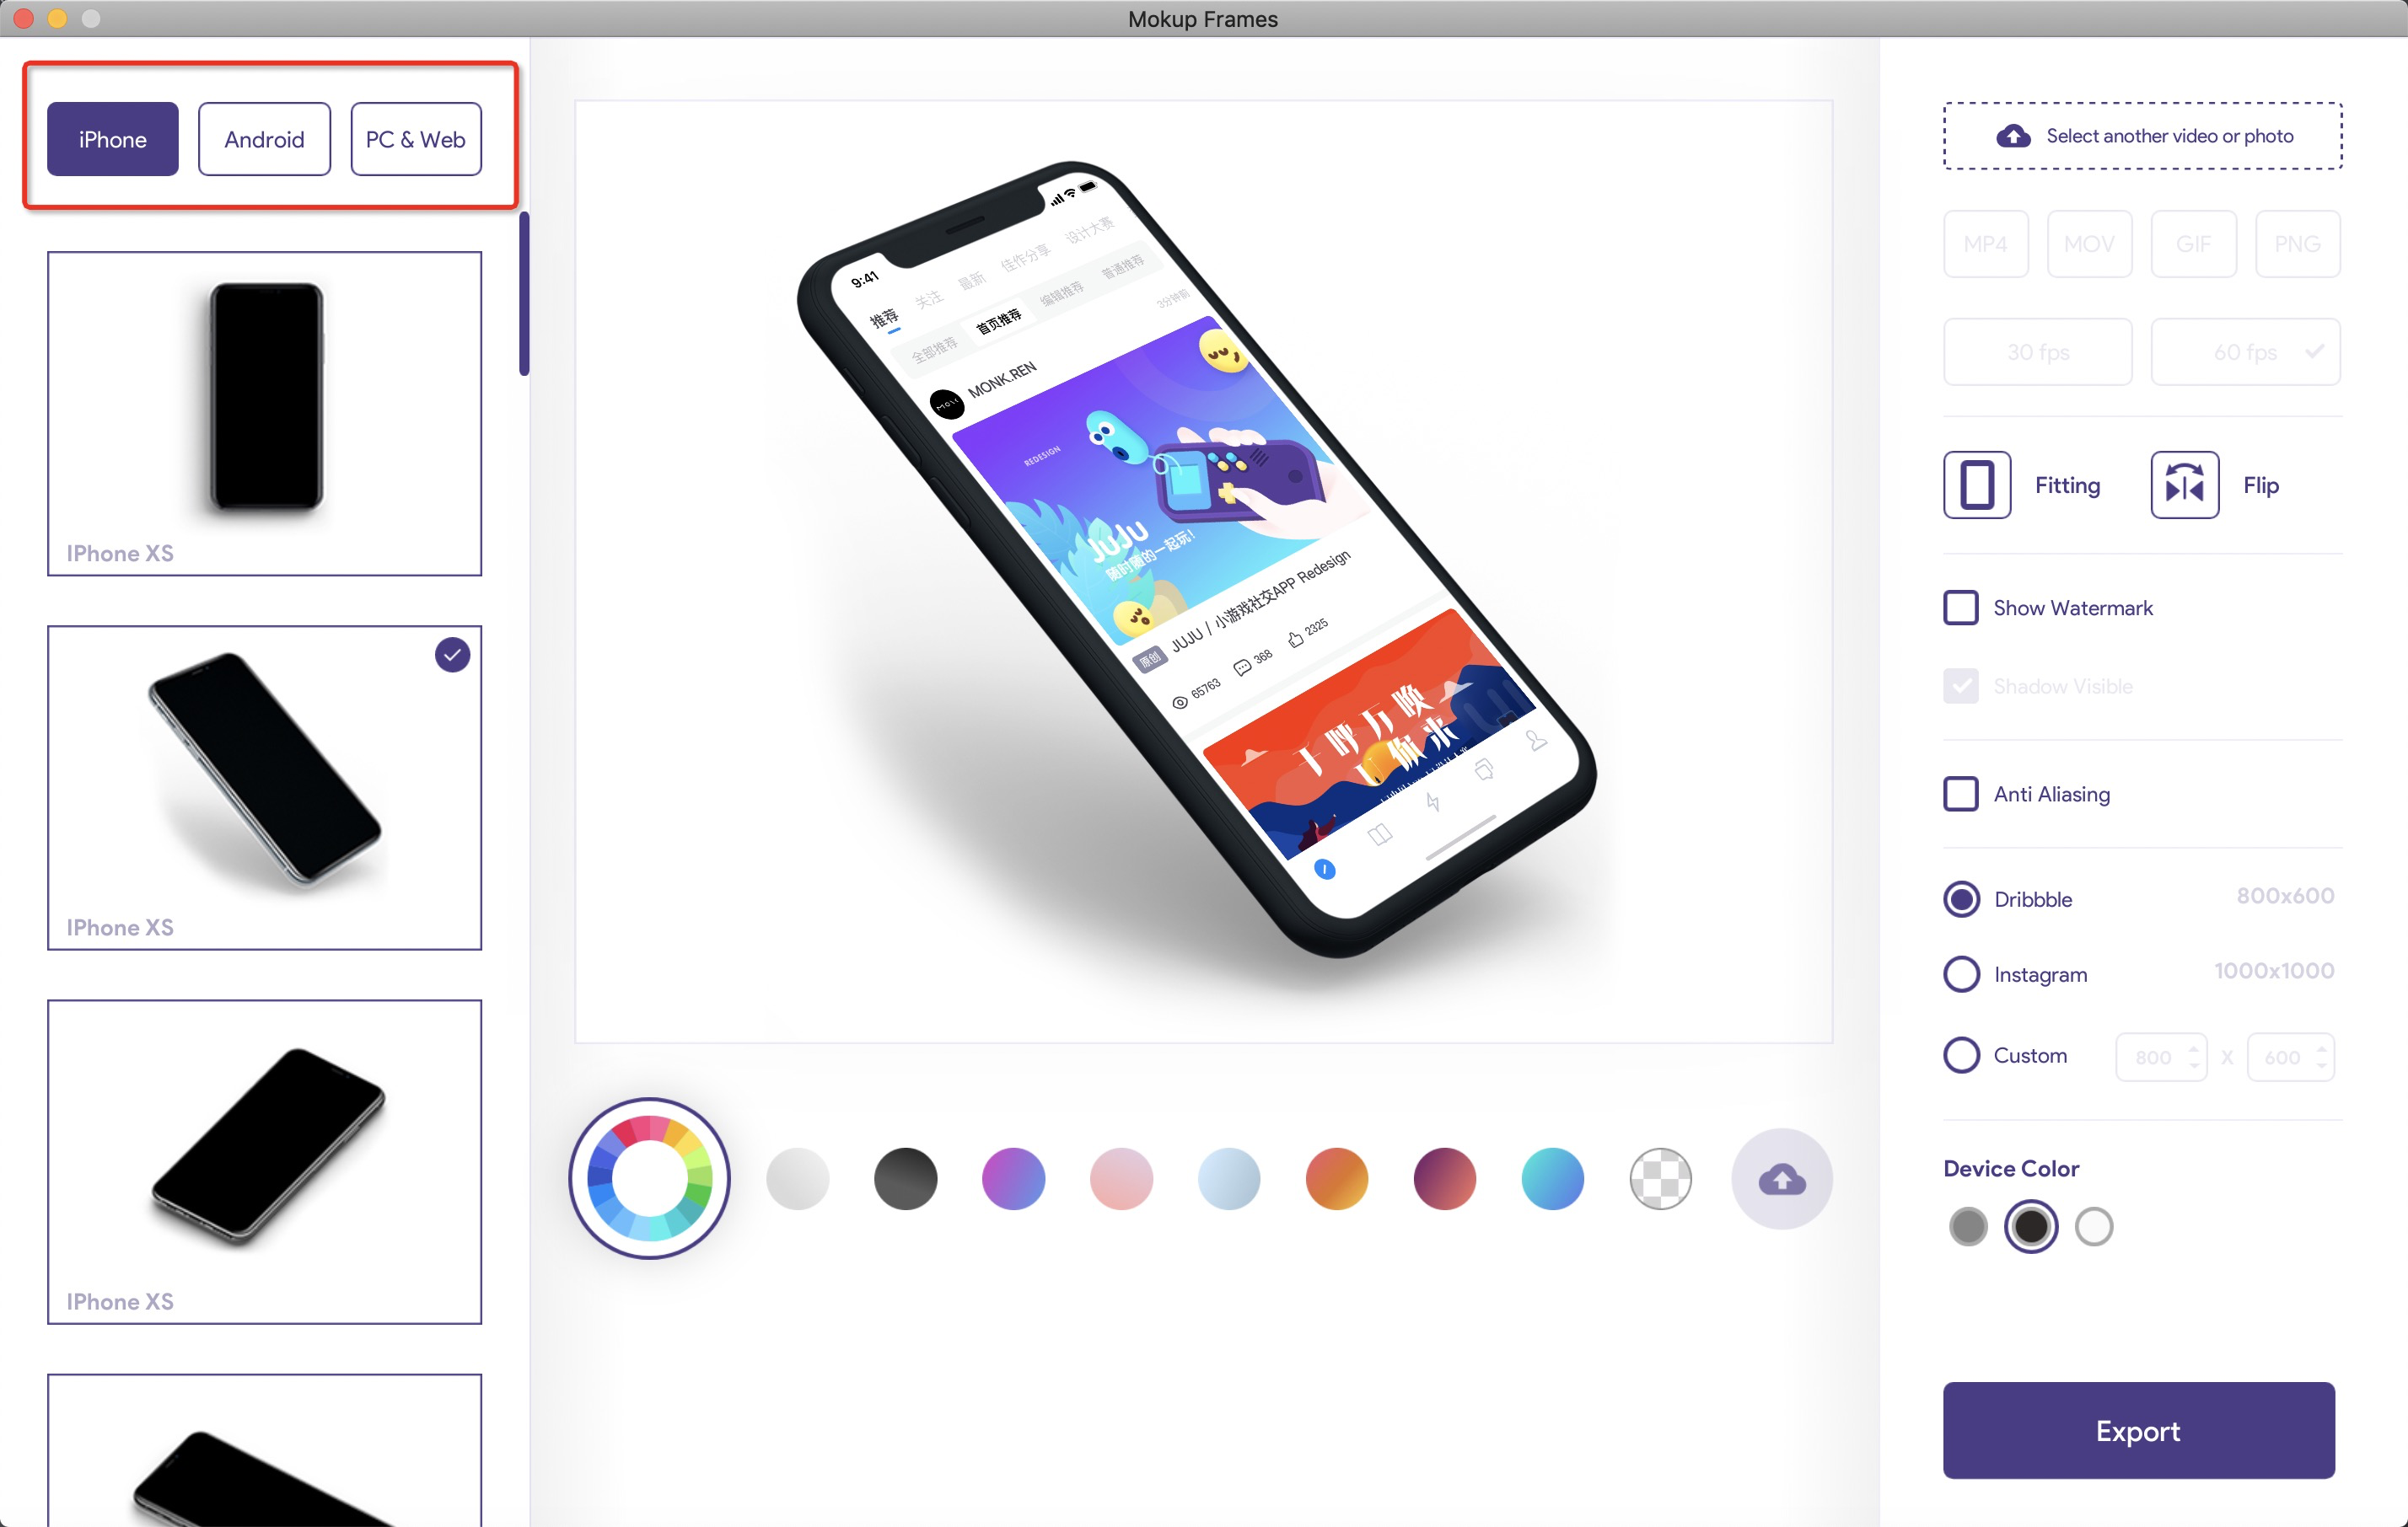
Task: Select the transparent checkerboard background
Action: click(1661, 1178)
